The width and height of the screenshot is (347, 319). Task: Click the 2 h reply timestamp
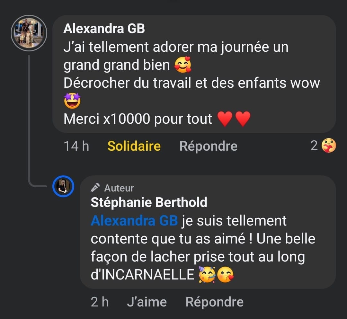100,302
